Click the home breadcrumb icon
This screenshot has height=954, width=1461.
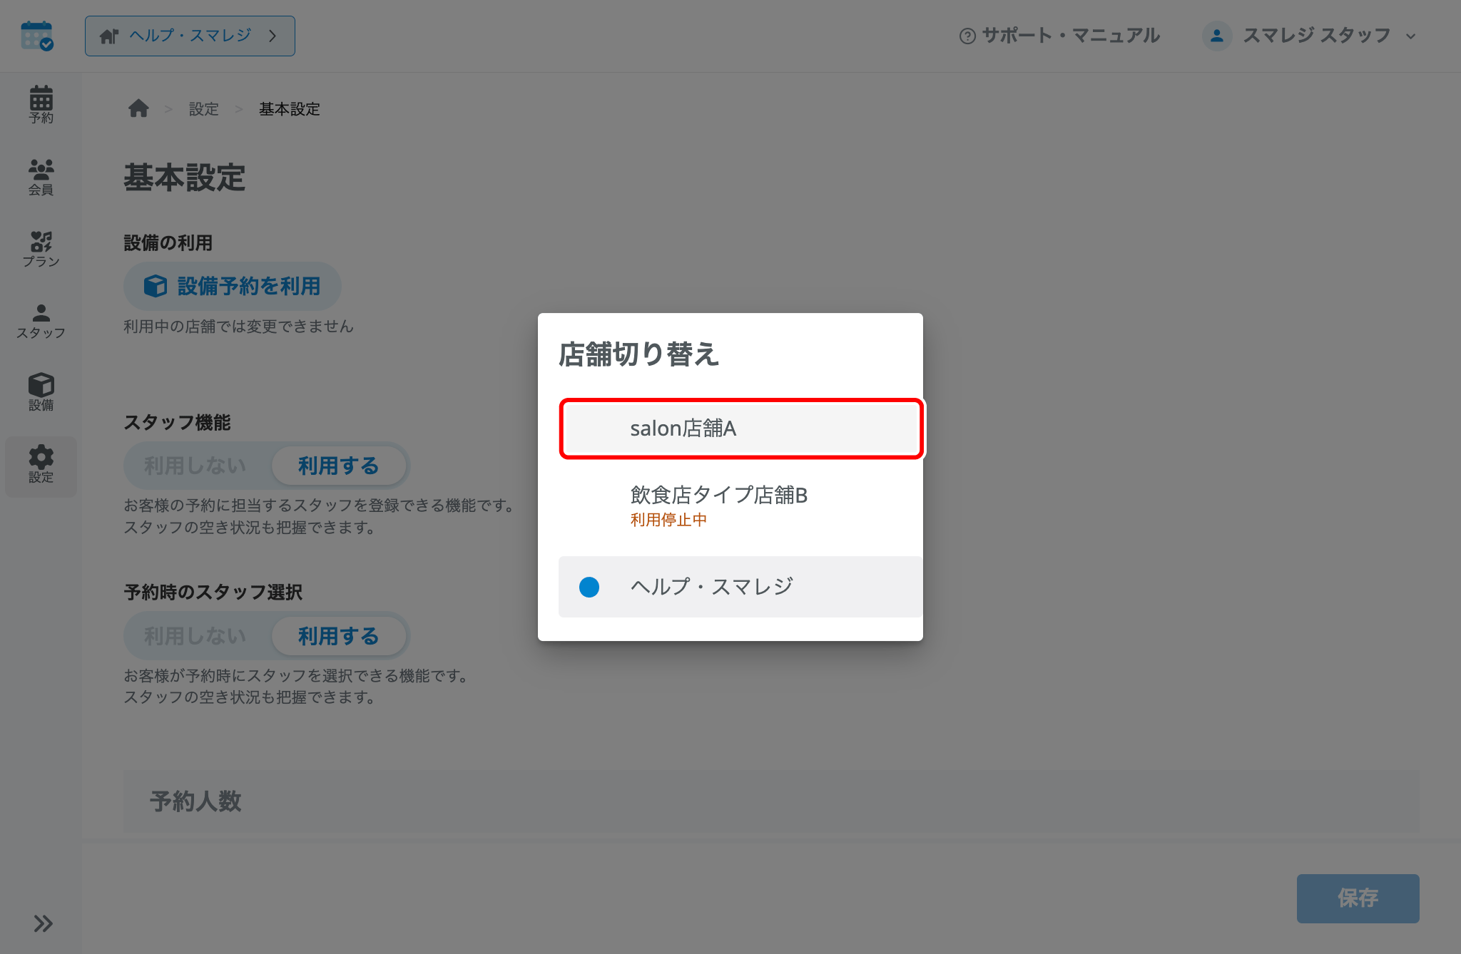click(x=138, y=108)
